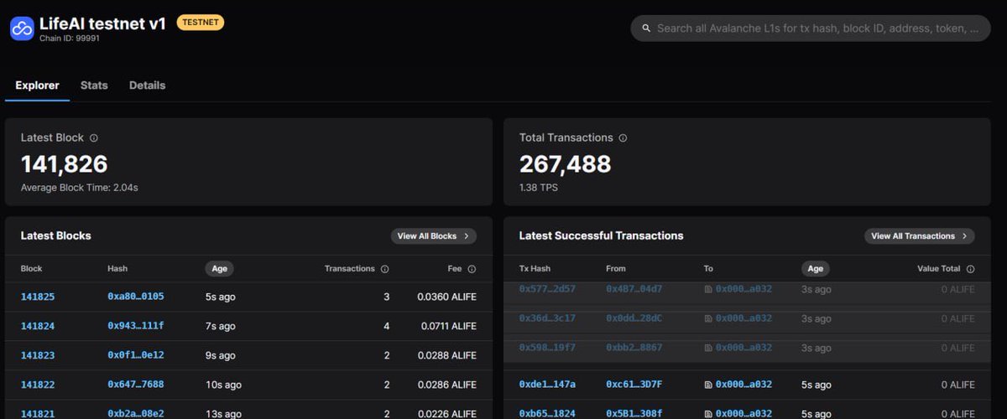The height and width of the screenshot is (419, 1007).
Task: Open block 141822
Action: [x=38, y=385]
